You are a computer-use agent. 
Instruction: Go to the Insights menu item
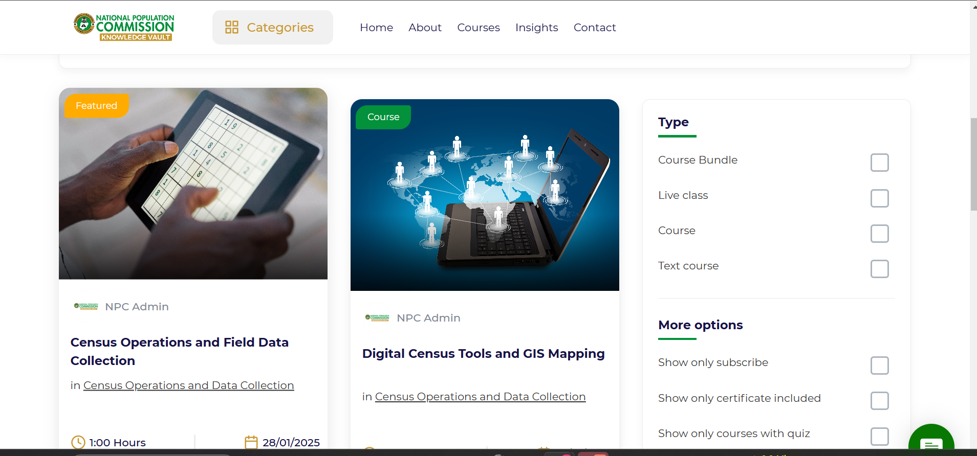(x=536, y=28)
